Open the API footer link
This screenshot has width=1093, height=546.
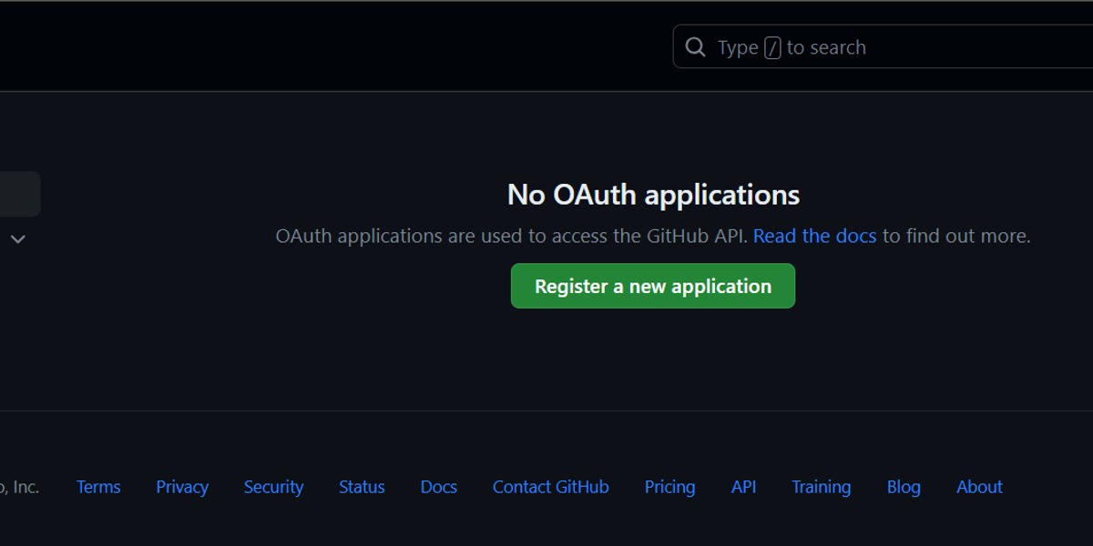pyautogui.click(x=743, y=487)
